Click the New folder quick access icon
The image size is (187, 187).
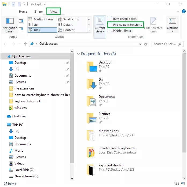tap(19, 4)
